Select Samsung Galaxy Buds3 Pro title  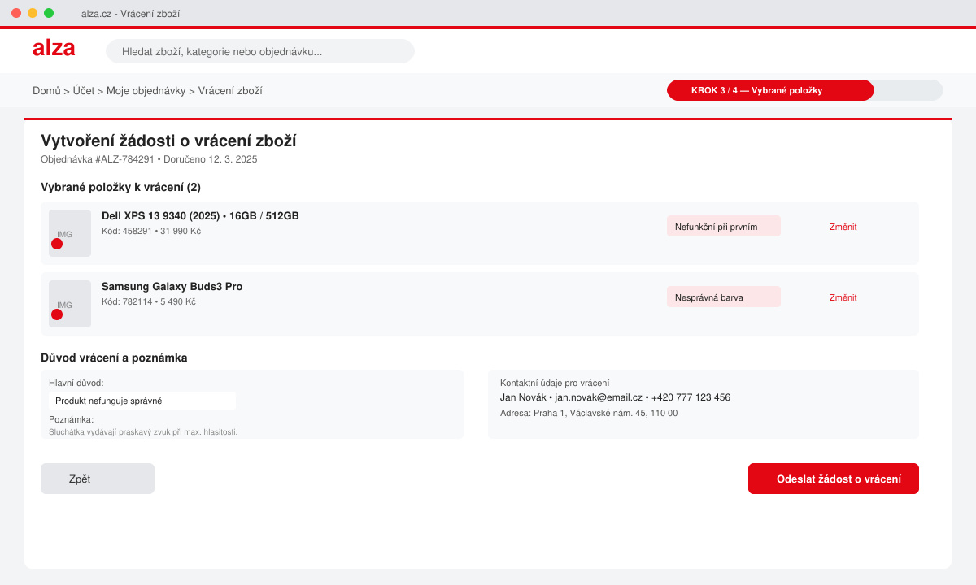tap(172, 287)
